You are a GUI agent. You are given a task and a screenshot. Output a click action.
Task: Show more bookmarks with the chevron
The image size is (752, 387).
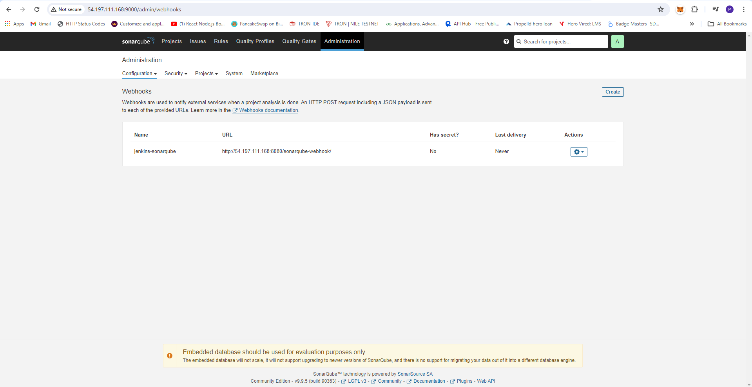(x=692, y=24)
